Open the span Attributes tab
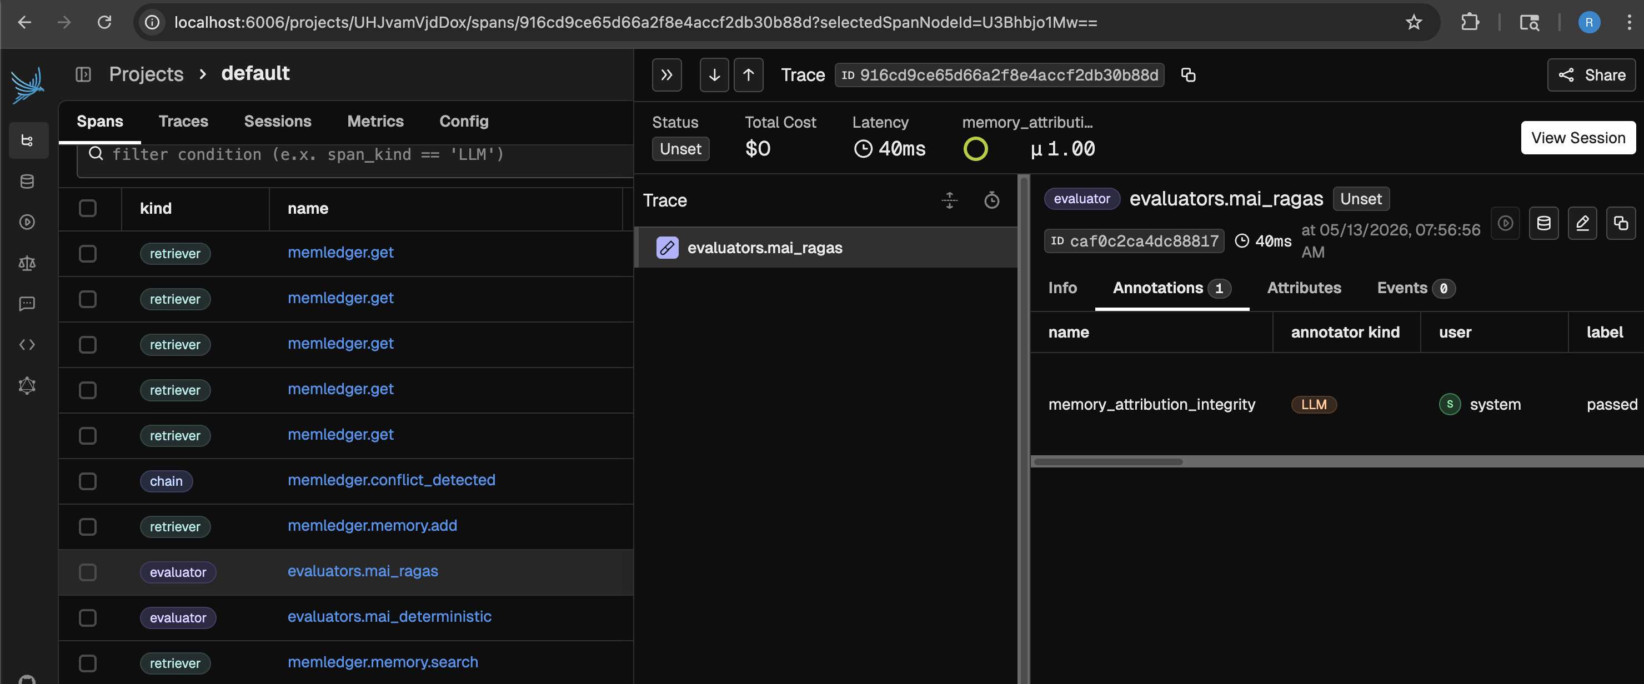1644x684 pixels. (1304, 288)
